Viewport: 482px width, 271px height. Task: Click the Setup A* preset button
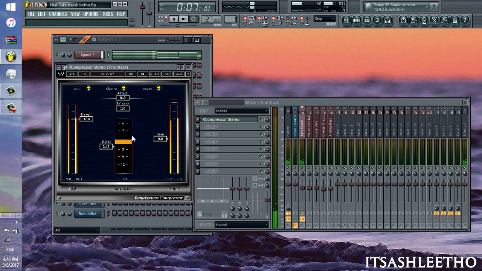107,74
